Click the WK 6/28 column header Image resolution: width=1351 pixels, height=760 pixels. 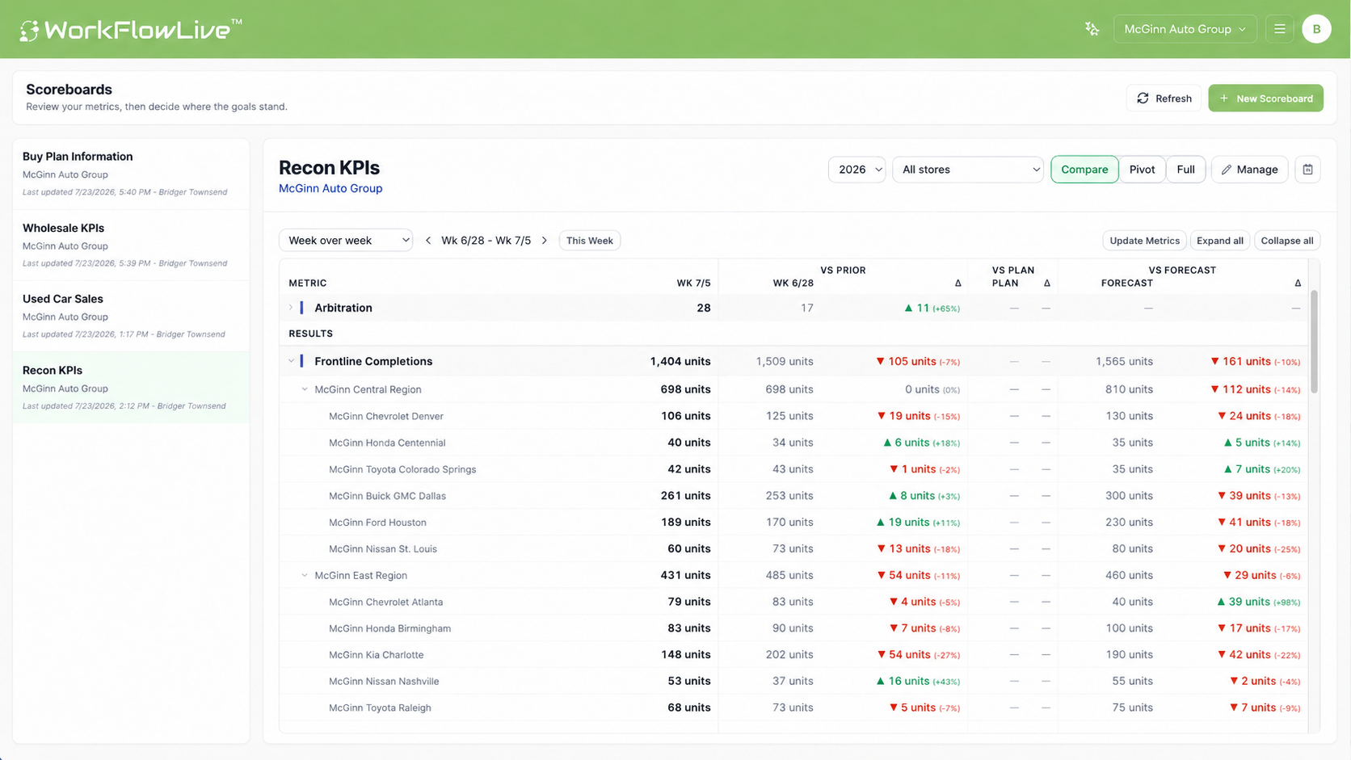793,283
